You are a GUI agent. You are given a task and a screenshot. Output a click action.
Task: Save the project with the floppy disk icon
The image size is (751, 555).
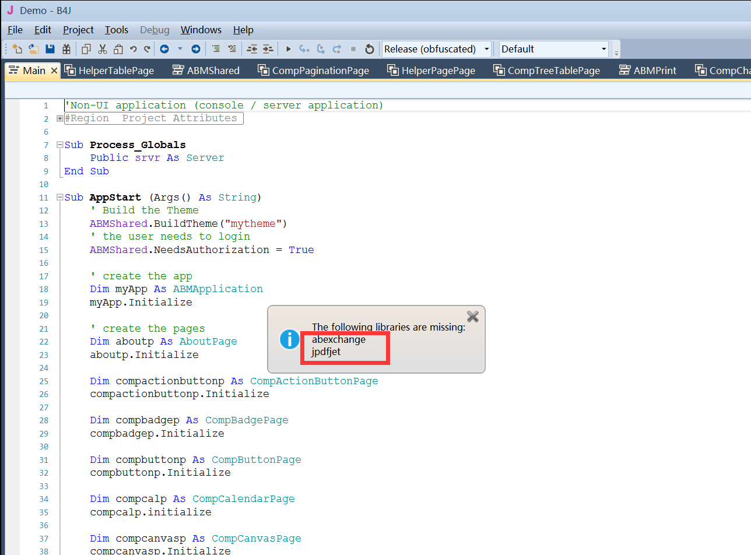50,49
